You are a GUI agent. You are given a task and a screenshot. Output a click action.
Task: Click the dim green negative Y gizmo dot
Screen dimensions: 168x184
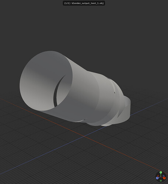161,181
